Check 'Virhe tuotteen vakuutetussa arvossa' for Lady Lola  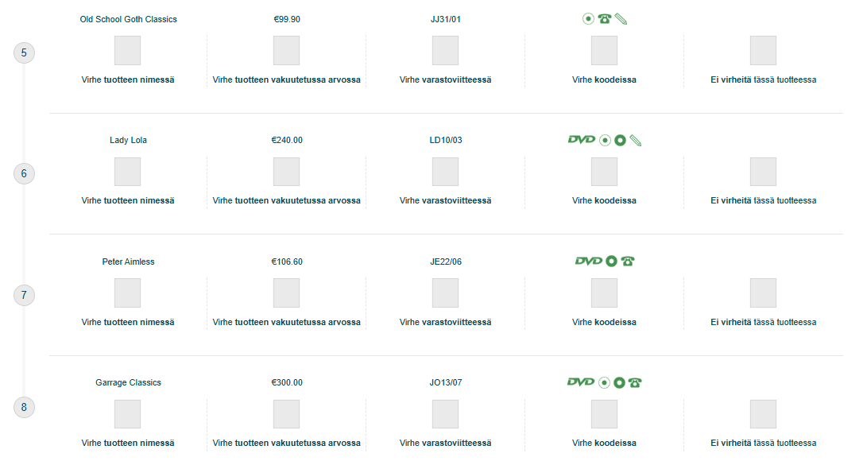[x=286, y=172]
